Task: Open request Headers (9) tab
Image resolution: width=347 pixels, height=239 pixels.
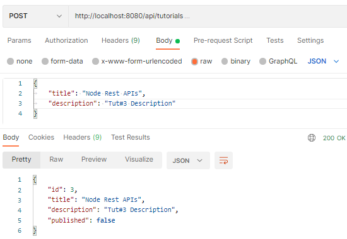Action: pyautogui.click(x=121, y=40)
